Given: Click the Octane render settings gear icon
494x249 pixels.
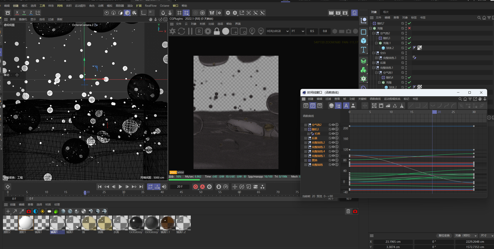Looking at the screenshot, I should 208,32.
